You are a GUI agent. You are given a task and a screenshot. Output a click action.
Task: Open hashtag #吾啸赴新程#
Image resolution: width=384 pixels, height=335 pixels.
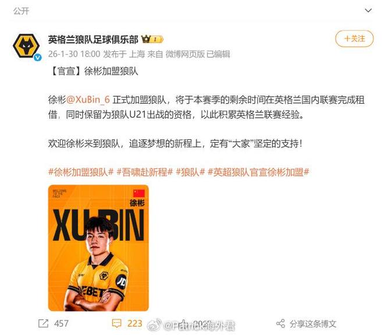click(x=145, y=172)
